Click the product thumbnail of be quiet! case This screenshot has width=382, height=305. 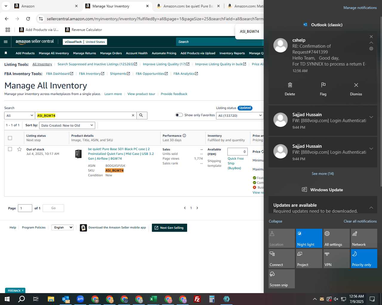78,154
